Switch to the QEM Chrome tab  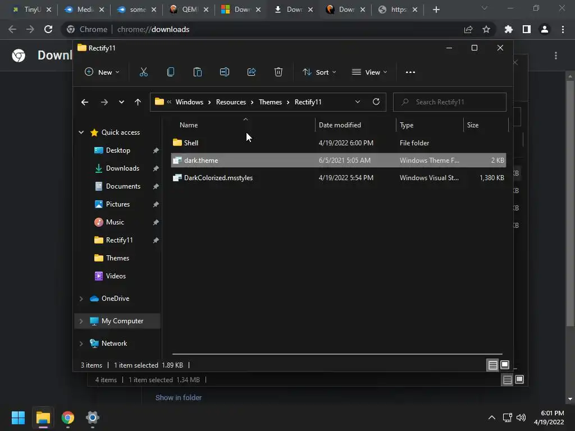[189, 10]
